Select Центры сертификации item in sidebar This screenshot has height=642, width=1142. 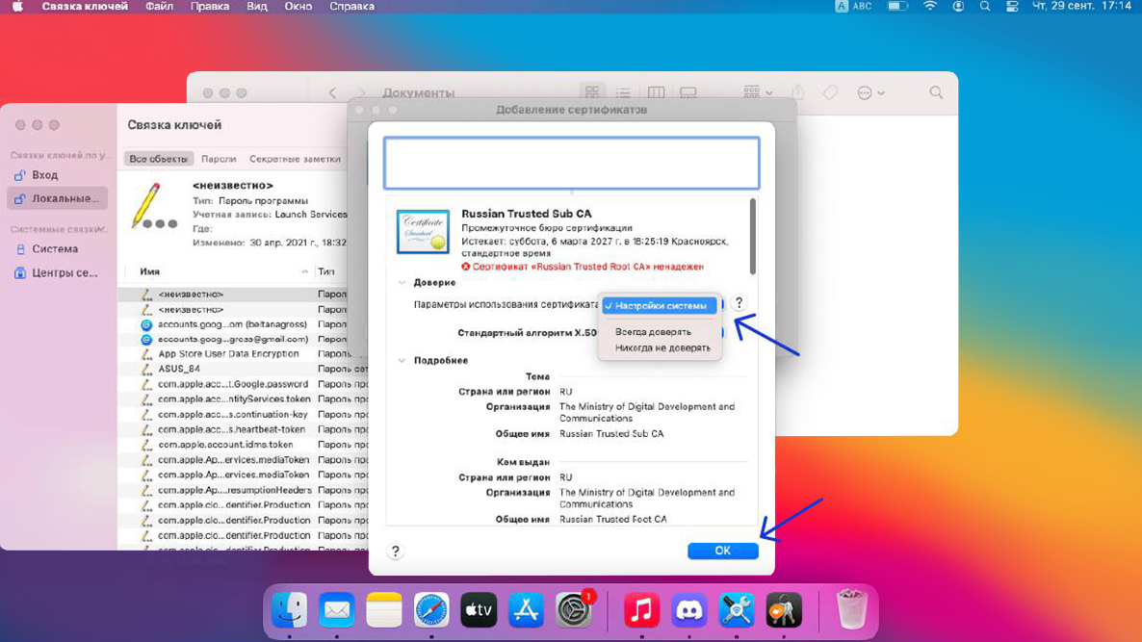(58, 273)
